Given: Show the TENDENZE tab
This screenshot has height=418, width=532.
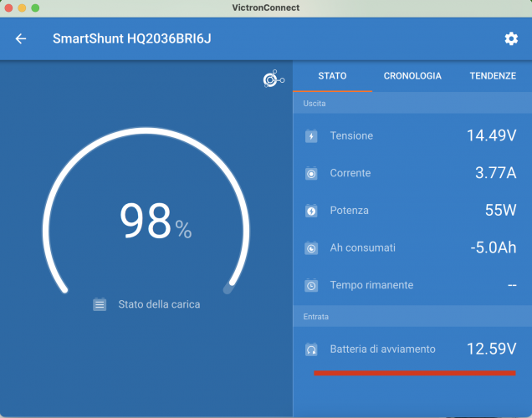Looking at the screenshot, I should tap(493, 75).
